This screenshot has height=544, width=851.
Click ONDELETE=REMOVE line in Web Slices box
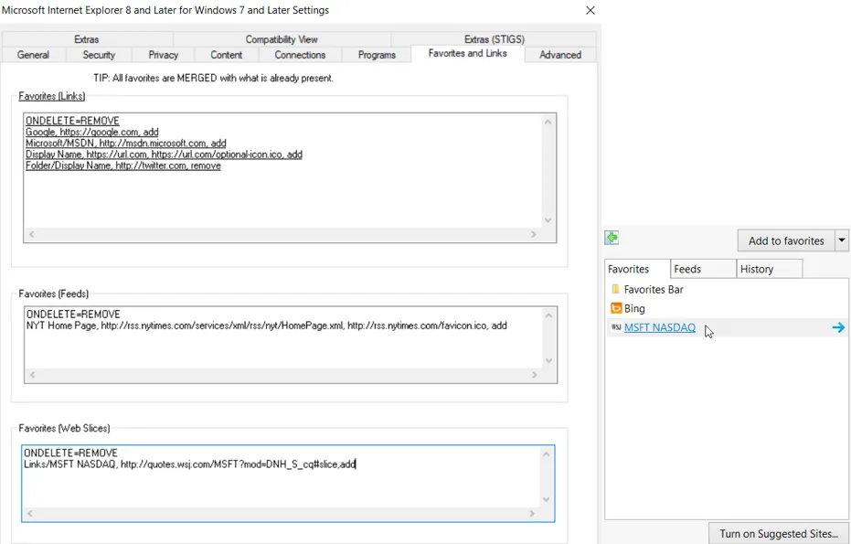[x=70, y=453]
